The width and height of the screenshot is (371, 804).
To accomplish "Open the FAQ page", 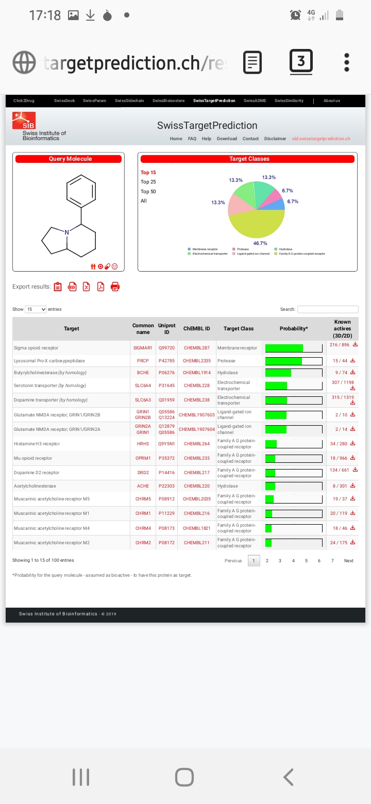I will click(x=192, y=139).
